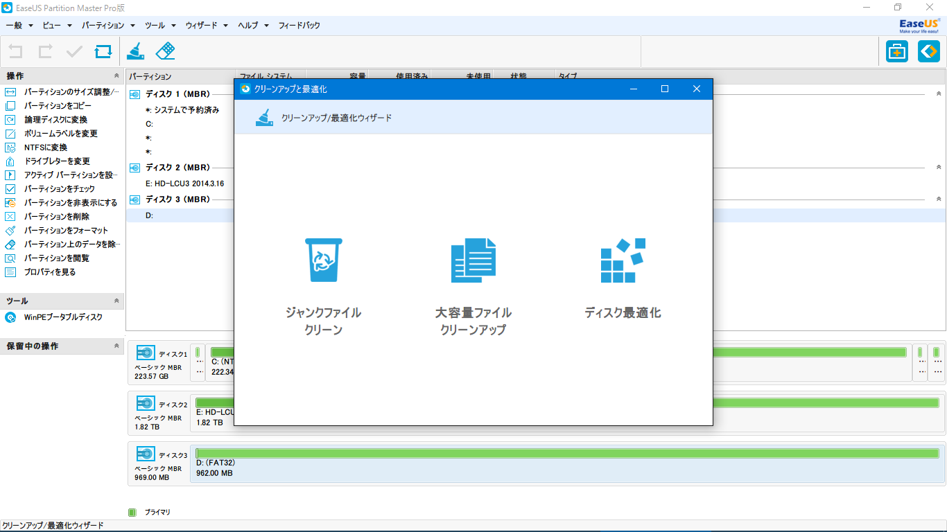Screen dimensions: 947x532
Task: Click the refresh toolbar icon
Action: pyautogui.click(x=103, y=51)
